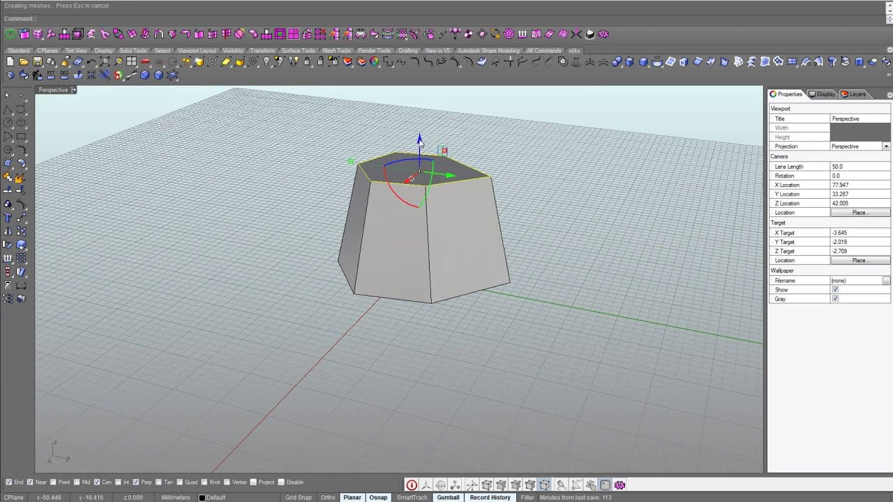Click the pink gear icon in bottom toolbar

click(620, 485)
